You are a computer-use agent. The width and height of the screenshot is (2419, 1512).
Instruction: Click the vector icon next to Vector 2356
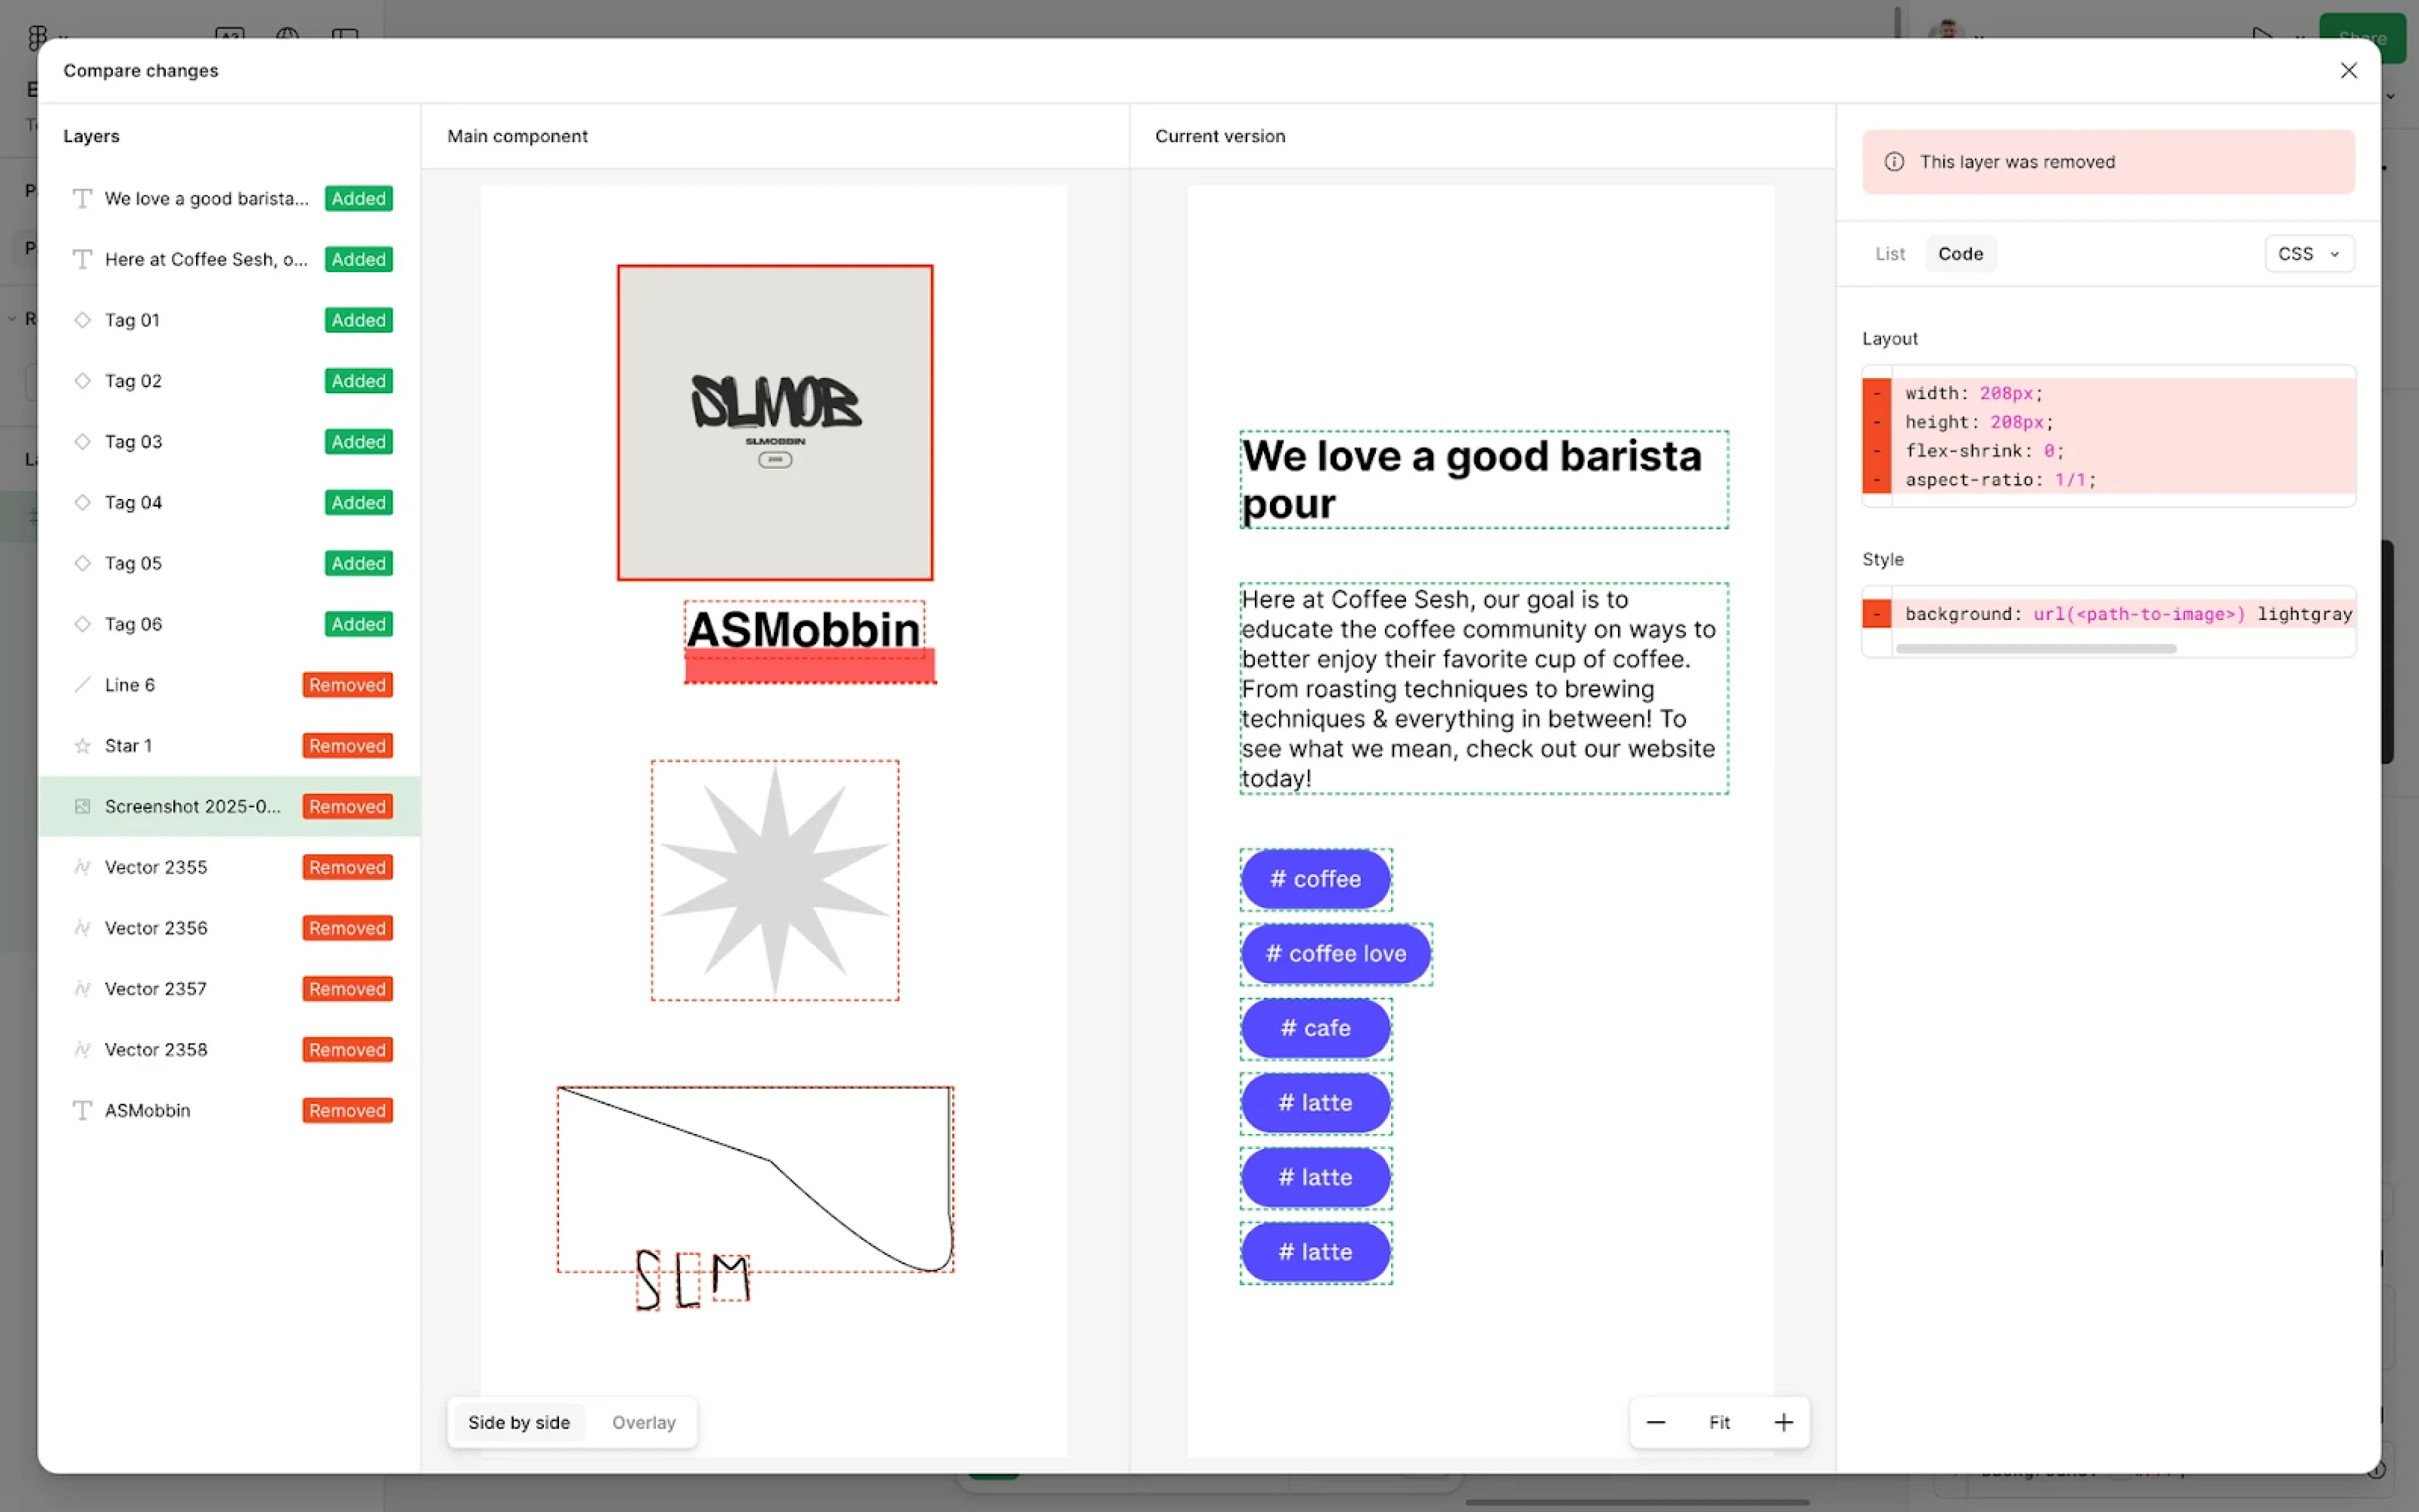[x=83, y=927]
